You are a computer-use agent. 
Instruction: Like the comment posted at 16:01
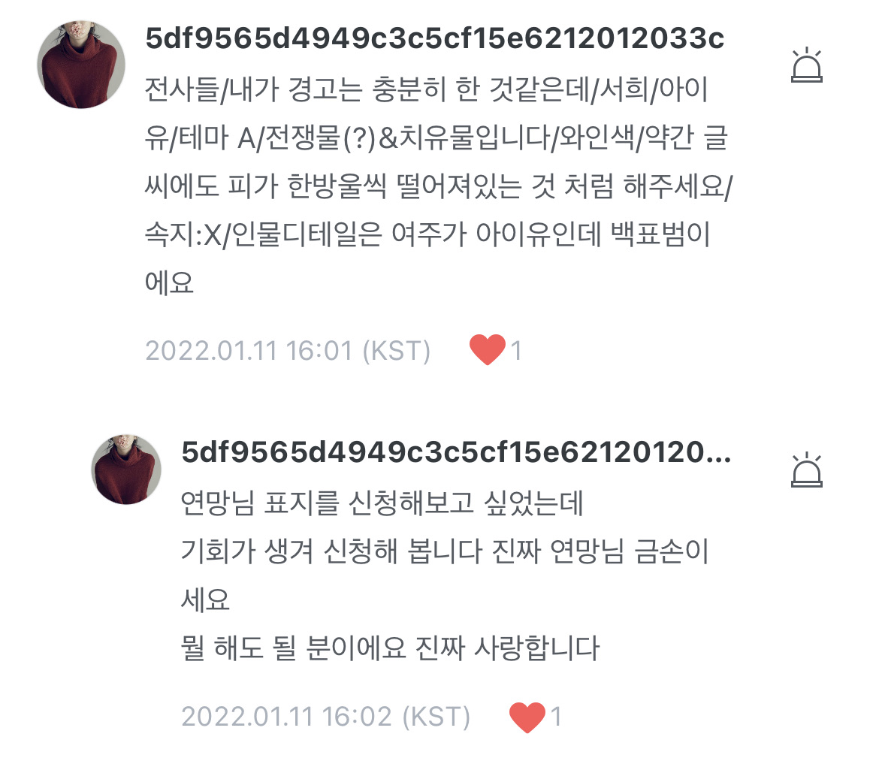[x=487, y=349]
